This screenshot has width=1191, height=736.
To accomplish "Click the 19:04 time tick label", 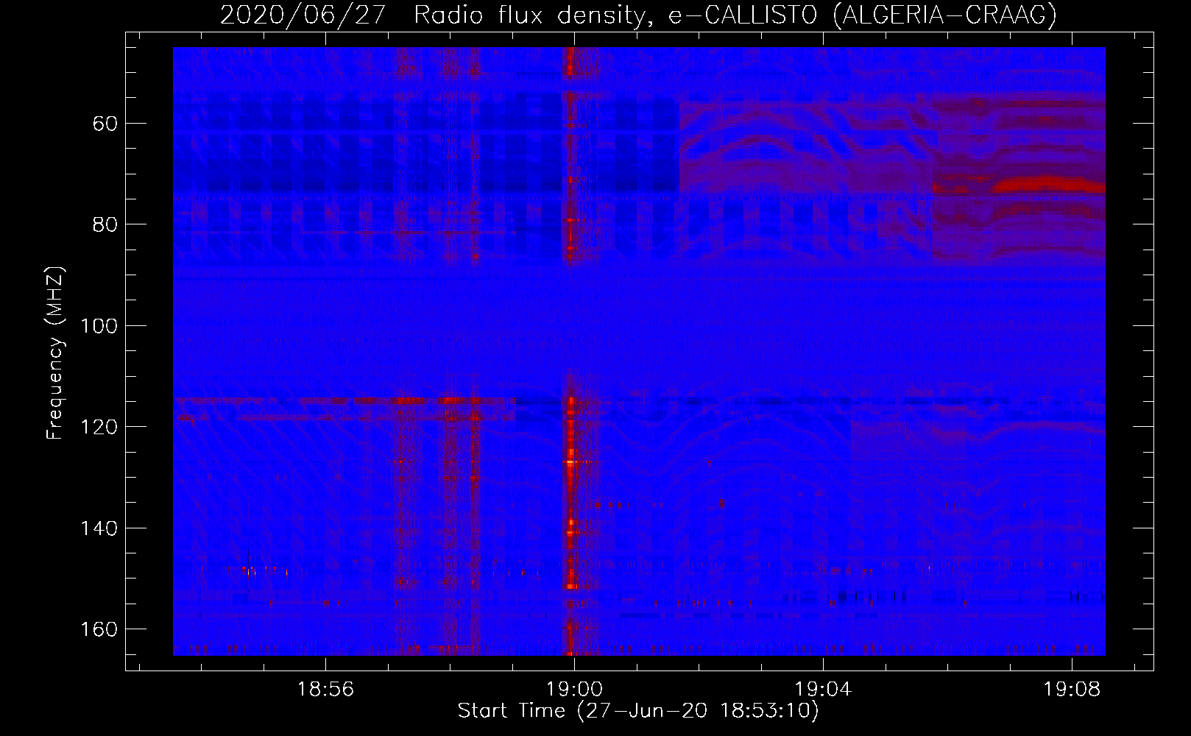I will (823, 690).
